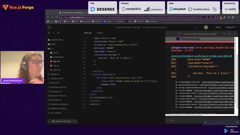Click the preview pane horizontal scrollbar

(x=184, y=115)
